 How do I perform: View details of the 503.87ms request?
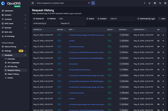(163, 41)
